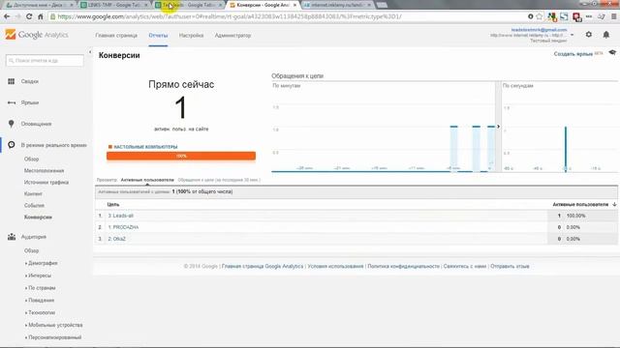Image resolution: width=620 pixels, height=348 pixels.
Task: Open the browser home page icon
Action: click(41, 16)
